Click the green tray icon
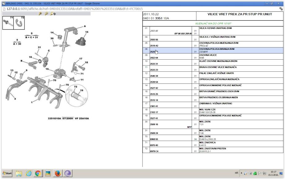 coord(255,173)
